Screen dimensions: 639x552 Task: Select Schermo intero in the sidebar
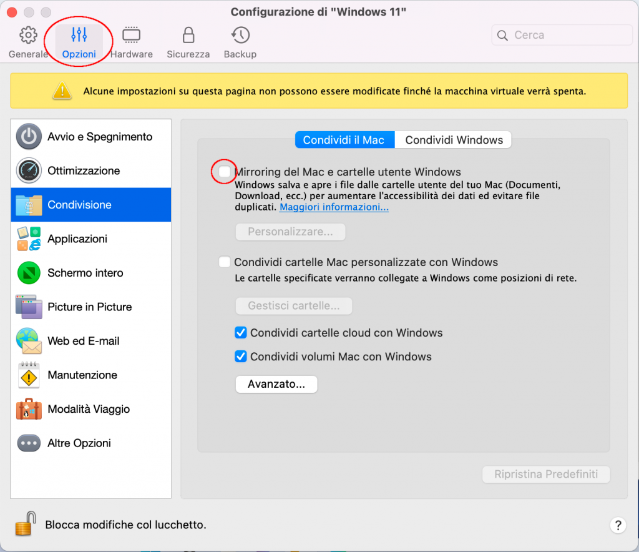pyautogui.click(x=91, y=273)
